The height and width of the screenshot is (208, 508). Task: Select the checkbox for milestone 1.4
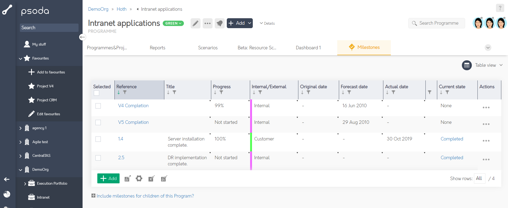tap(98, 139)
